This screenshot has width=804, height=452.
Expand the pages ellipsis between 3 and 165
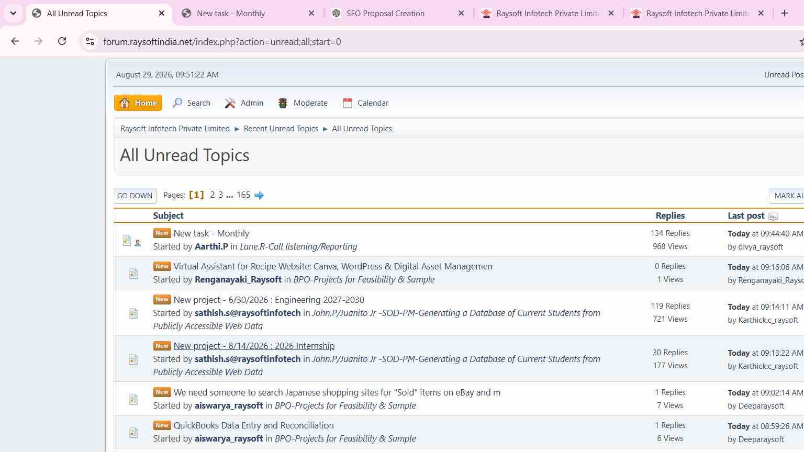coord(229,195)
